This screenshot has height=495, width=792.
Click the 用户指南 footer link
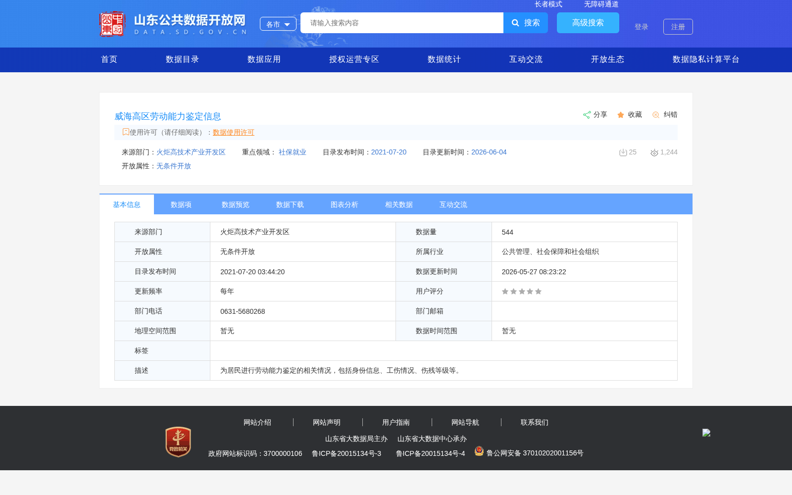point(396,422)
